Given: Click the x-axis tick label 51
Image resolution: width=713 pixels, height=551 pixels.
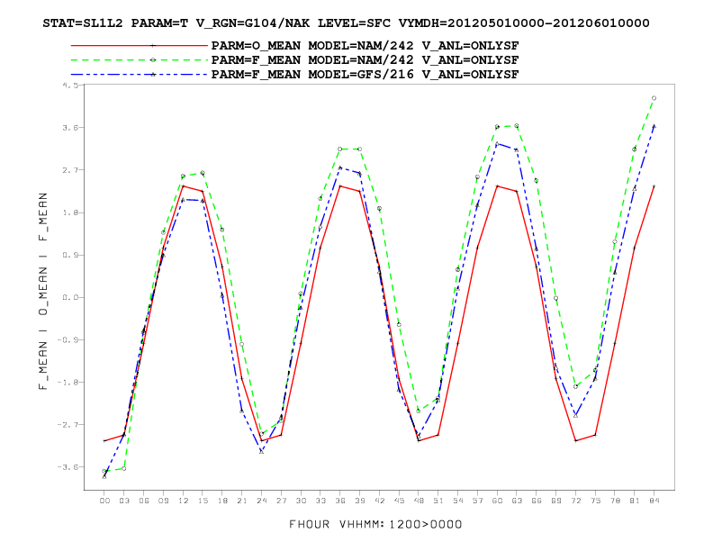Looking at the screenshot, I should tap(438, 501).
